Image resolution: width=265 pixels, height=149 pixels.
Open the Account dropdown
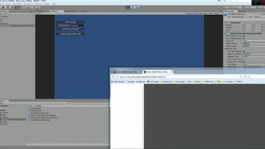tap(236, 8)
